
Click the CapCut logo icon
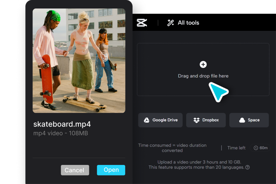point(142,23)
